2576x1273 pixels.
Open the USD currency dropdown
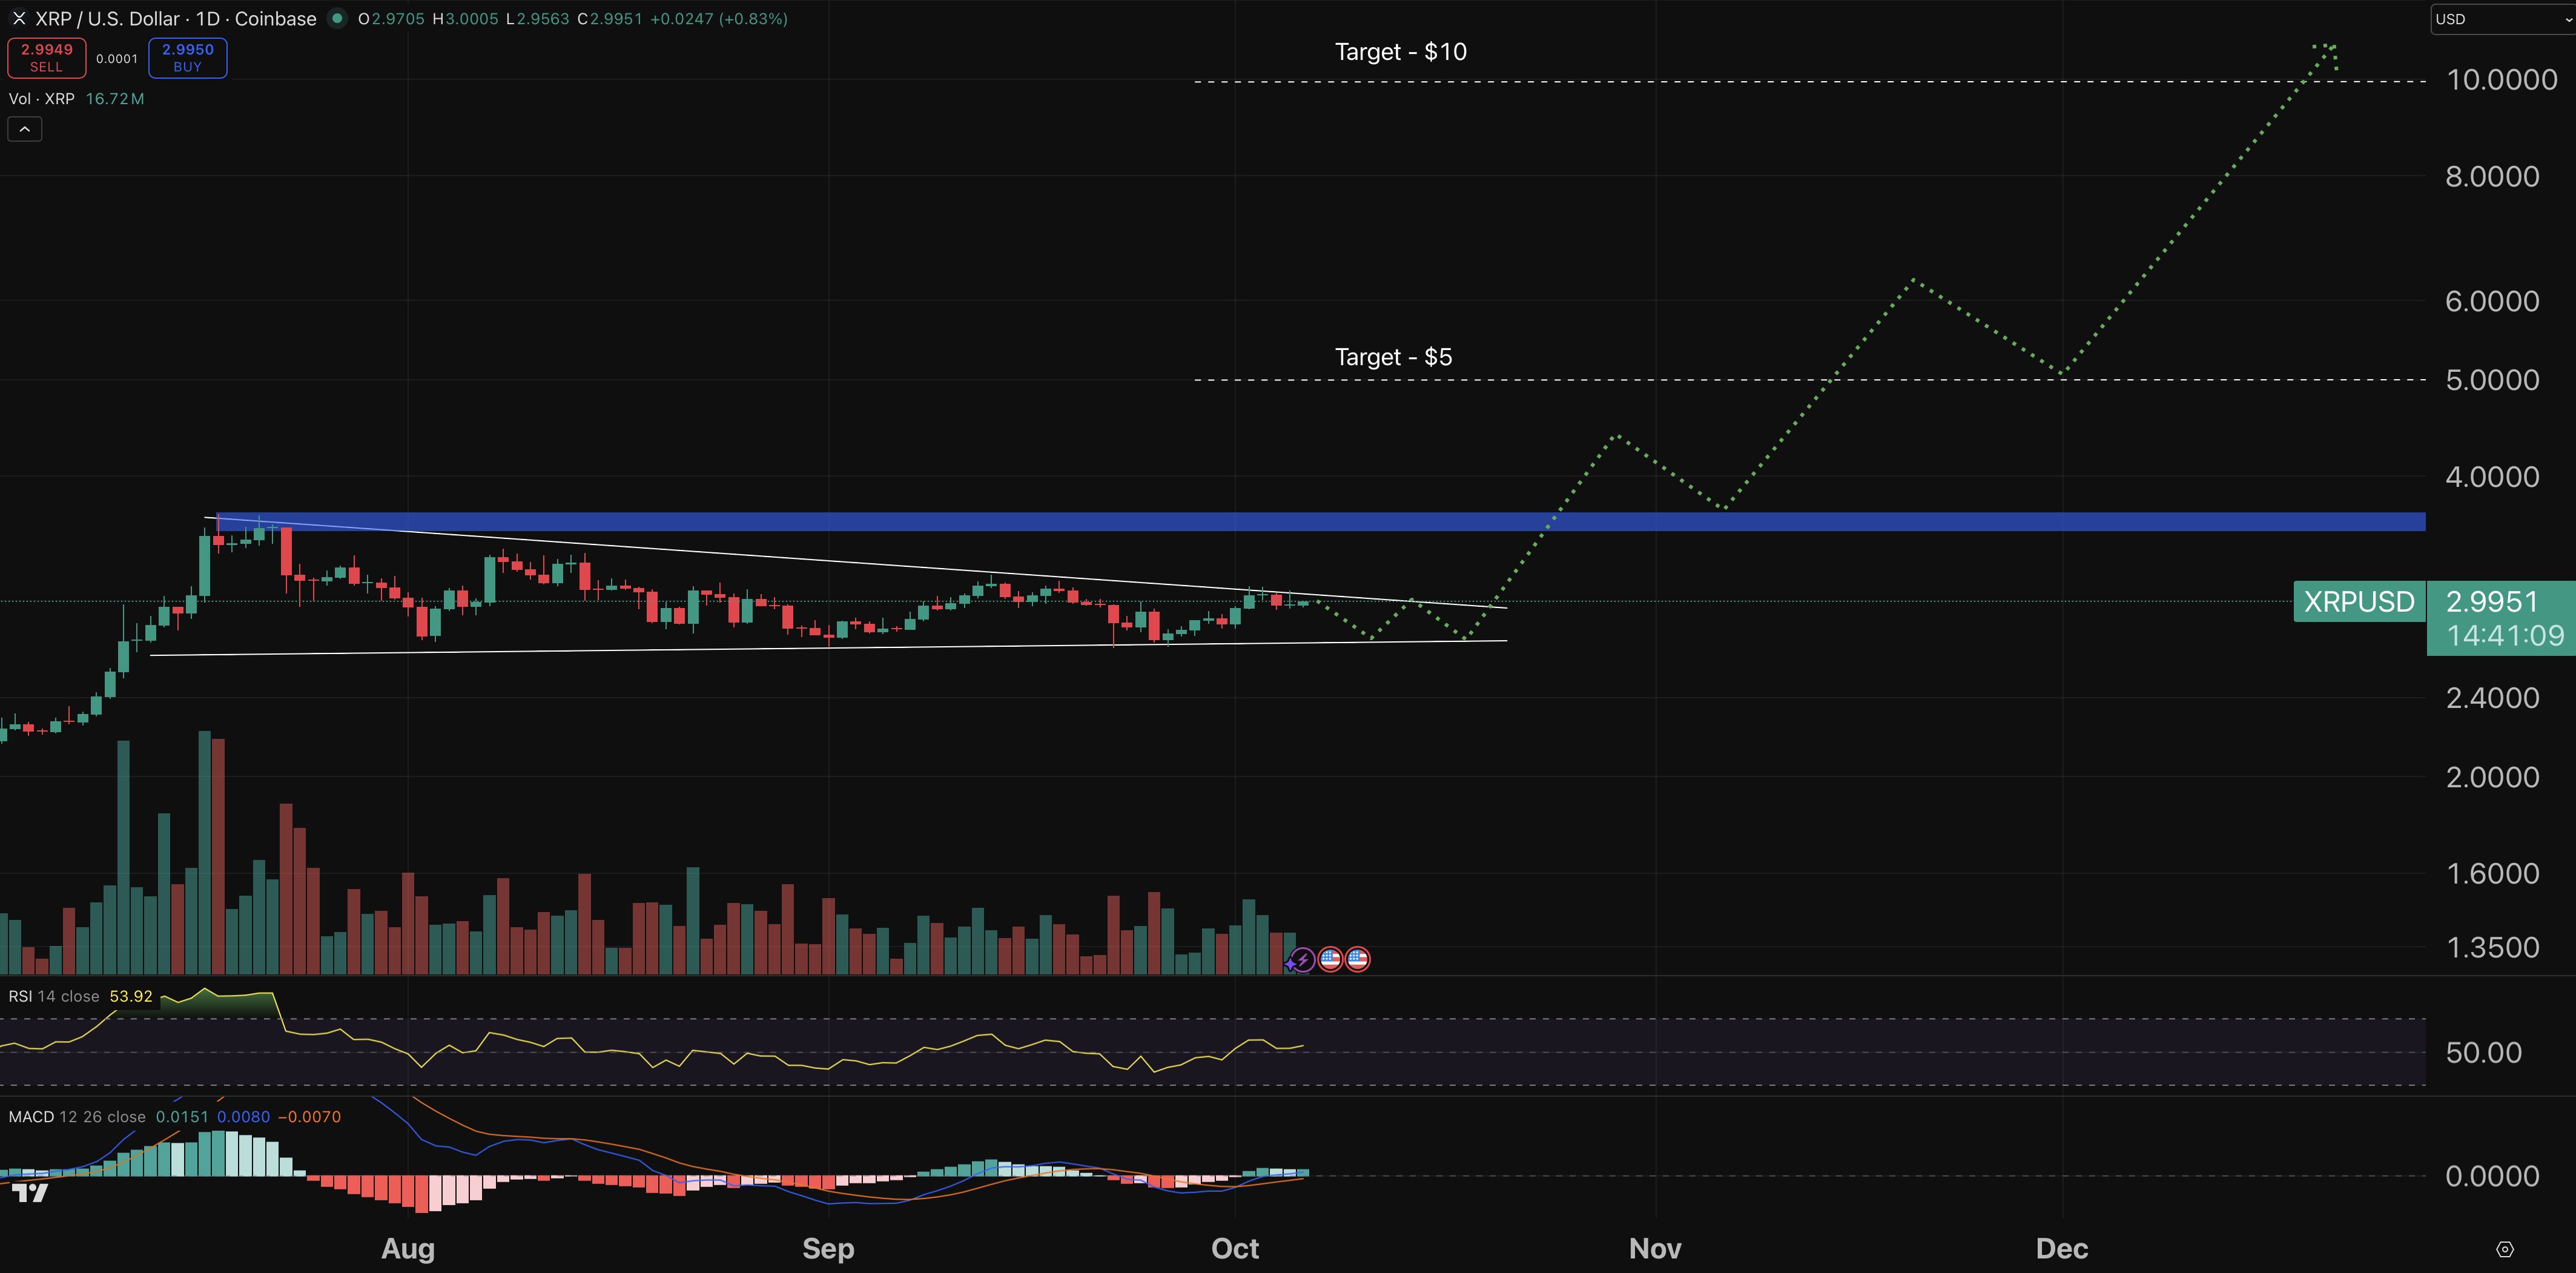(x=2500, y=19)
